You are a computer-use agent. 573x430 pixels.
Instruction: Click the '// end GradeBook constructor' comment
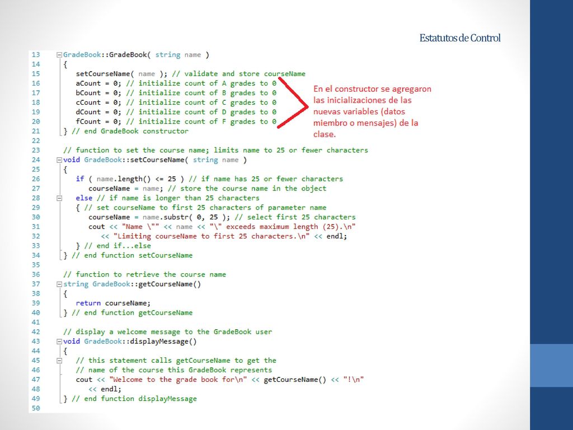pos(130,131)
